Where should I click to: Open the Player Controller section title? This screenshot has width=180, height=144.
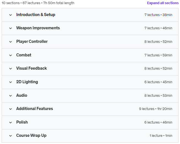click(x=32, y=41)
